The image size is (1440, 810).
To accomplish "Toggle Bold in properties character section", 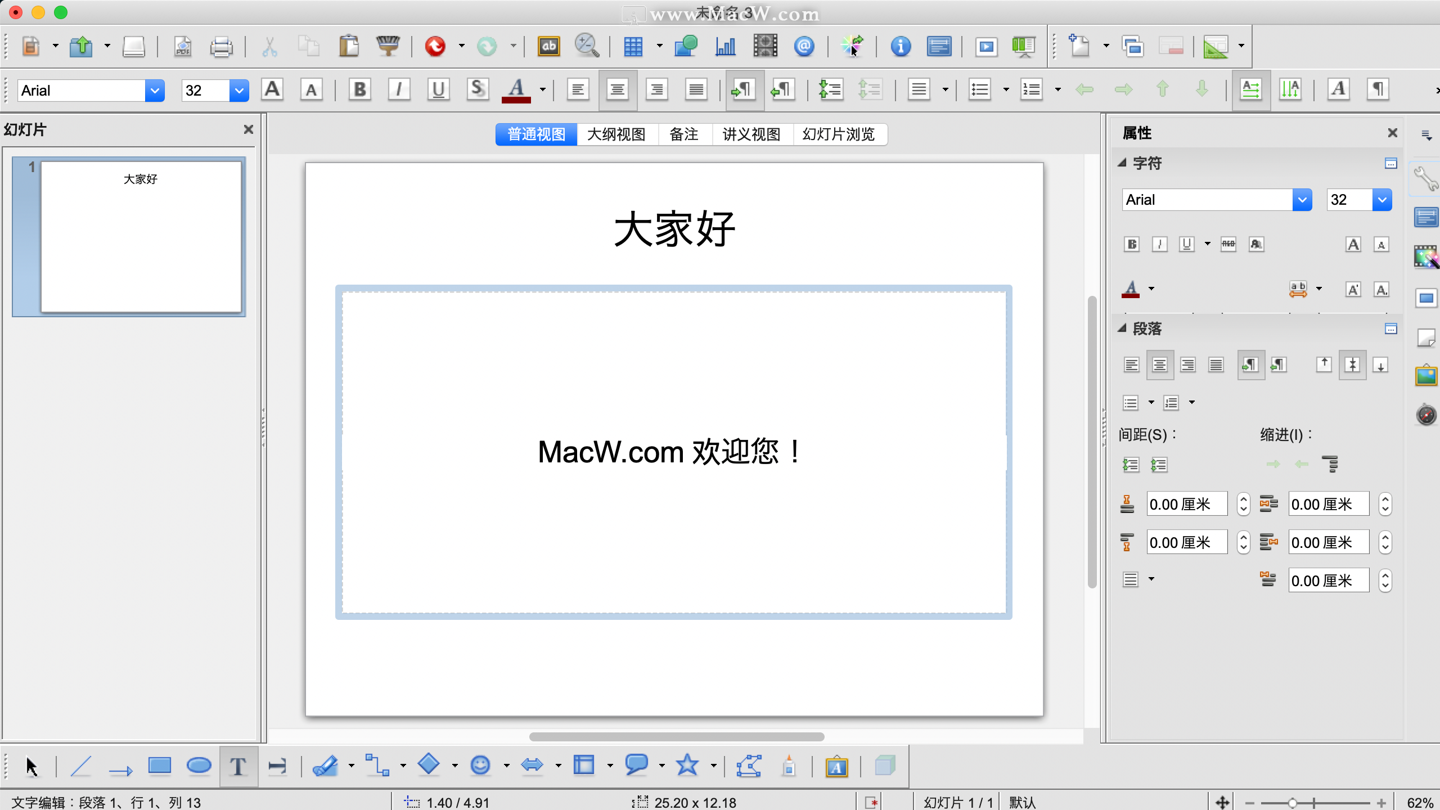I will pyautogui.click(x=1132, y=244).
